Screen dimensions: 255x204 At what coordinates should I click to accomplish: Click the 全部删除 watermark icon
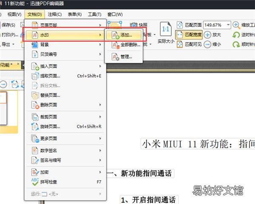116,45
